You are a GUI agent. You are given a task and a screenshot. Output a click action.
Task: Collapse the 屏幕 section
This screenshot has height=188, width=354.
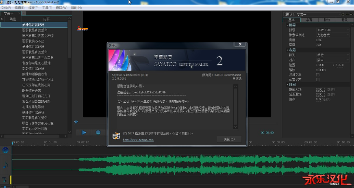(288, 25)
